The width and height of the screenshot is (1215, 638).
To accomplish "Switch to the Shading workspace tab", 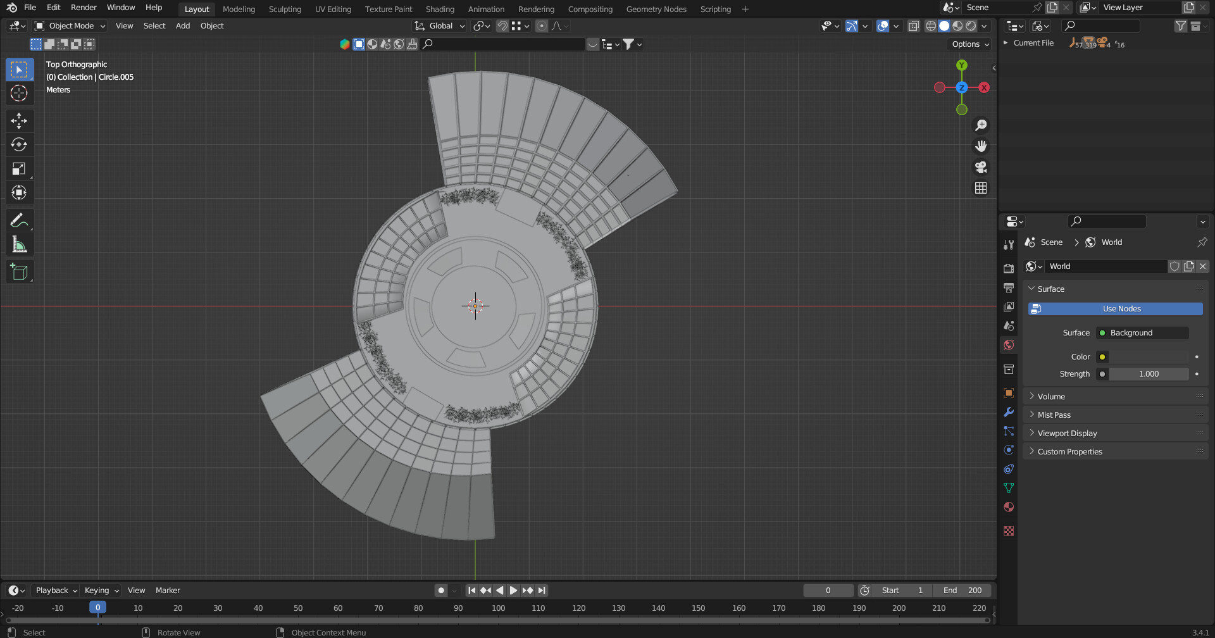I will (x=440, y=9).
